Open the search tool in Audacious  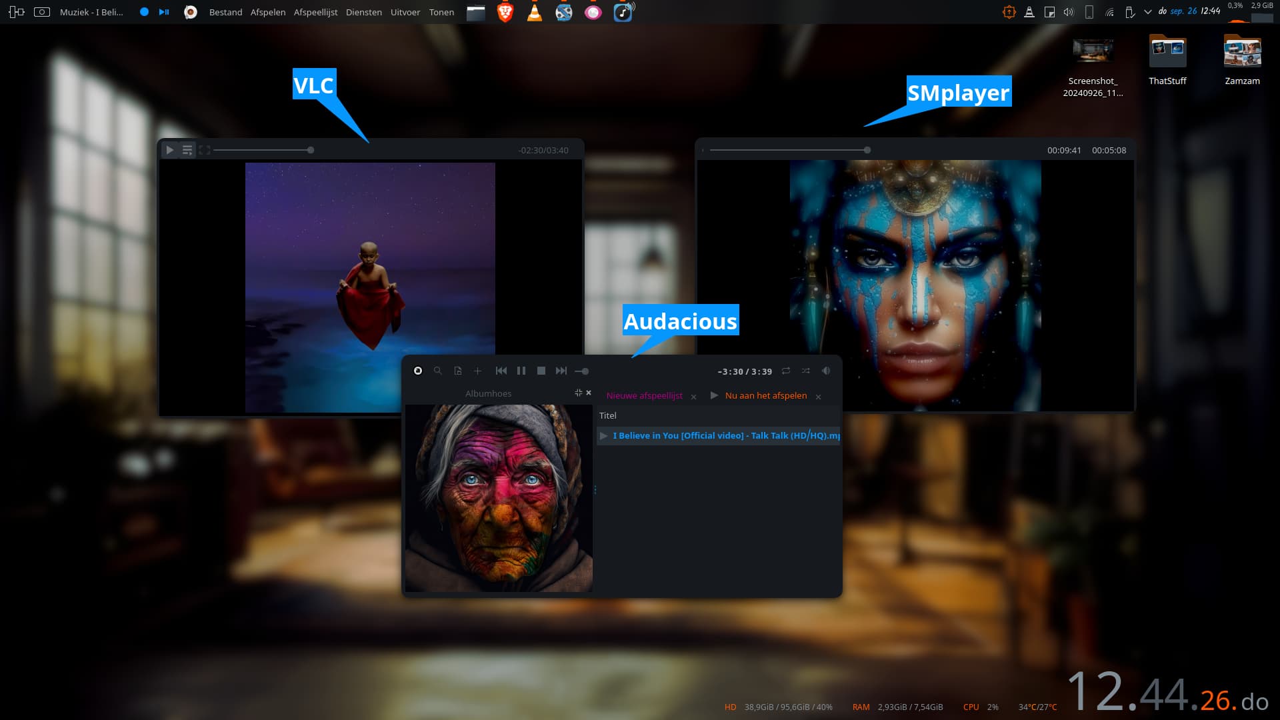(438, 371)
